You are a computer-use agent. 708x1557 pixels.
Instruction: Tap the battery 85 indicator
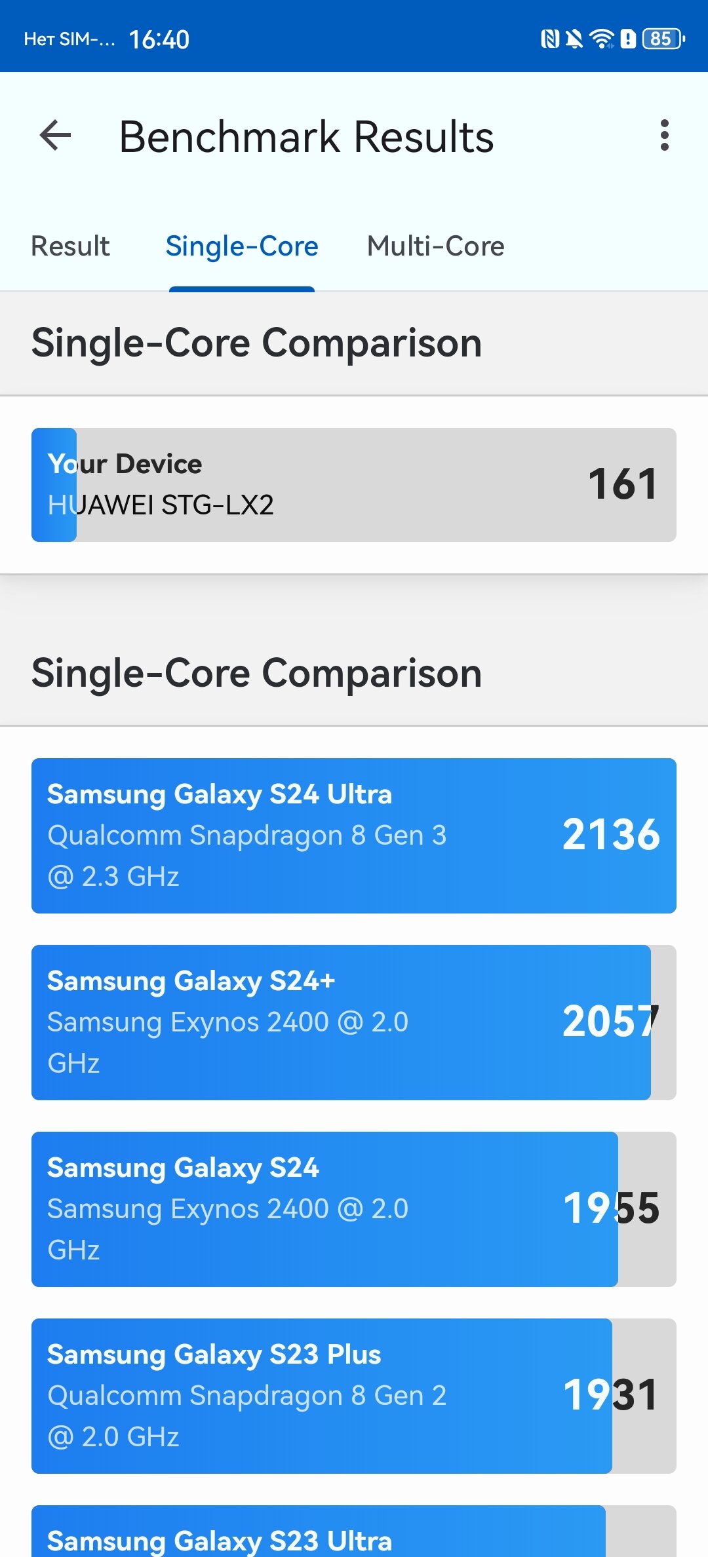[x=663, y=39]
